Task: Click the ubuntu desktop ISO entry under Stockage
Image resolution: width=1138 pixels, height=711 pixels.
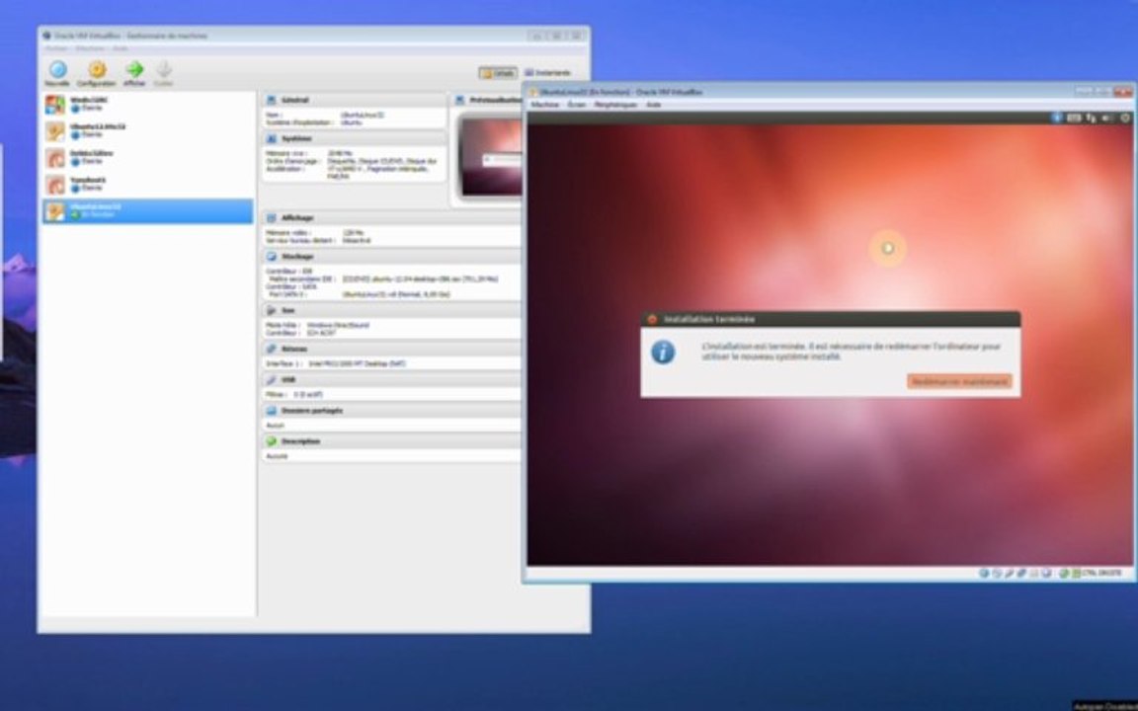Action: pos(420,278)
